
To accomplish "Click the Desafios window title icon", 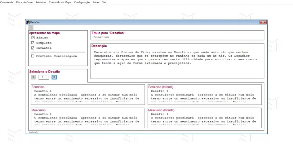I will tap(28, 22).
